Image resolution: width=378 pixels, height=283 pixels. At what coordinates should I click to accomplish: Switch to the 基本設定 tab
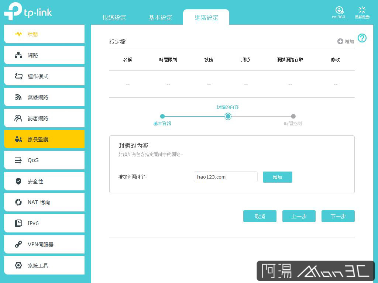coord(160,18)
